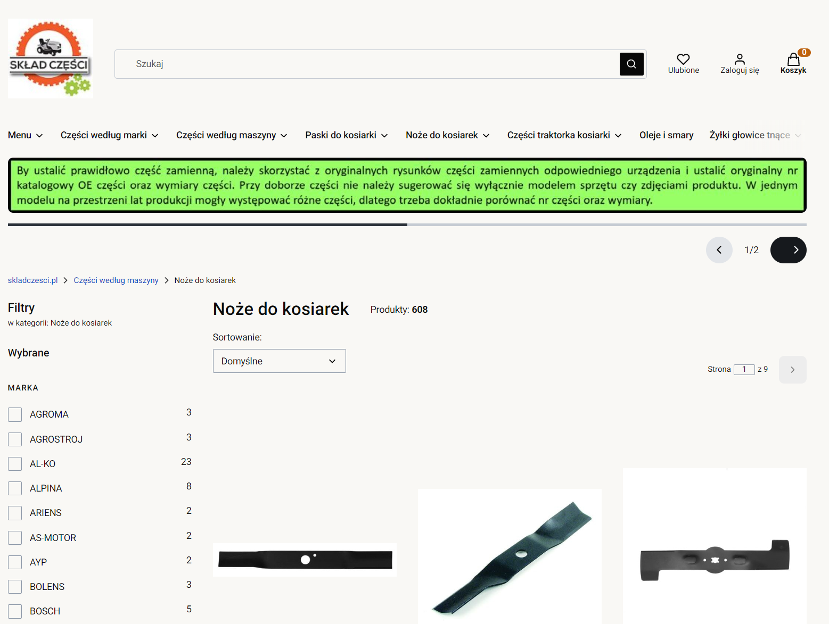Follow the skladczesci.pl breadcrumb link

[x=32, y=280]
